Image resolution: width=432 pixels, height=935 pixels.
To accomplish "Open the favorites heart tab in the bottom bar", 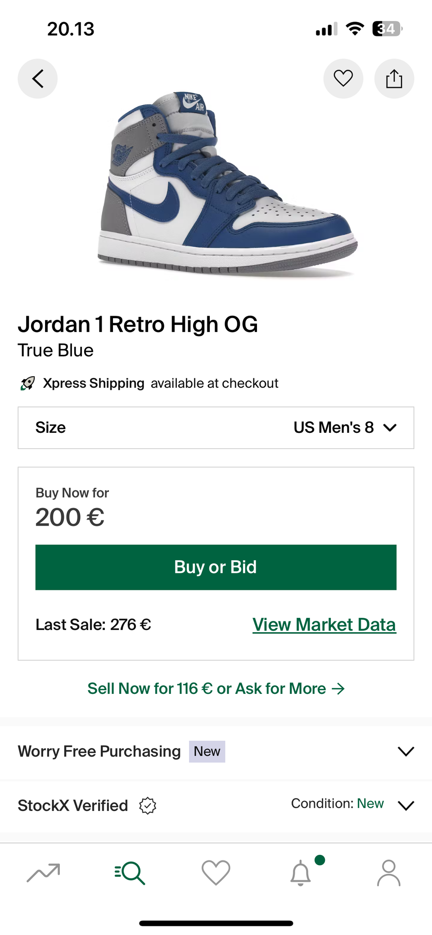I will click(x=216, y=873).
